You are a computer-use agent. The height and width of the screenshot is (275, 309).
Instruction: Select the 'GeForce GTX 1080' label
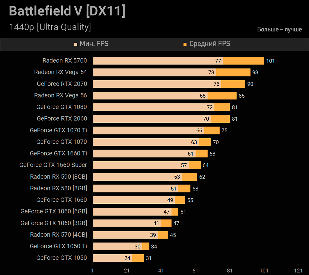(x=62, y=107)
